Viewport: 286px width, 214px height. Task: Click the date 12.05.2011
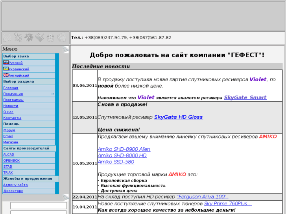pyautogui.click(x=85, y=117)
